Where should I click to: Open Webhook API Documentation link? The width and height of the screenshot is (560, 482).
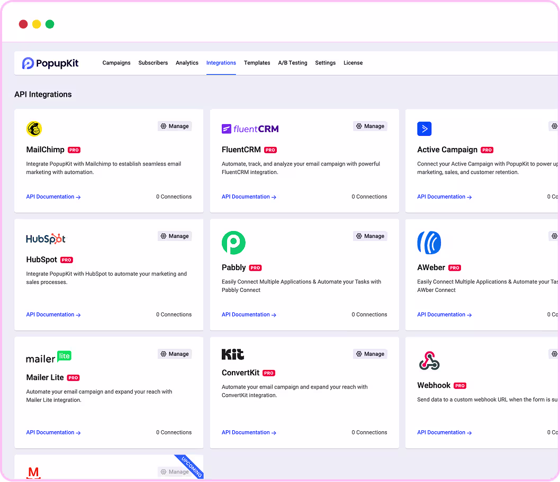[444, 432]
